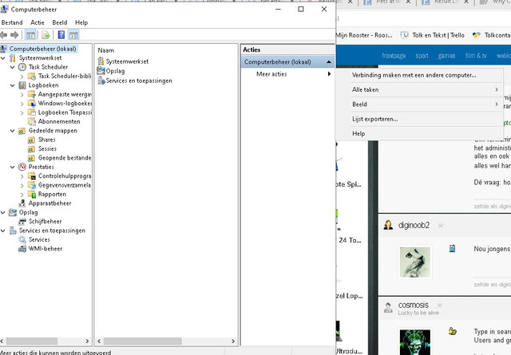Open the film & tv link in browser
The width and height of the screenshot is (511, 355).
tap(476, 56)
